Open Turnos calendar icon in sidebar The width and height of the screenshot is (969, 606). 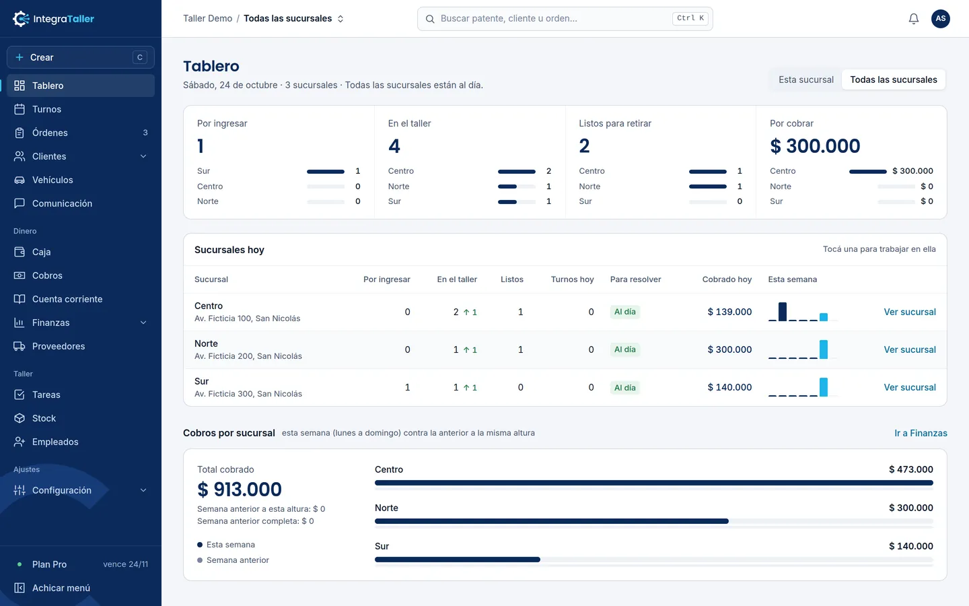pos(20,109)
